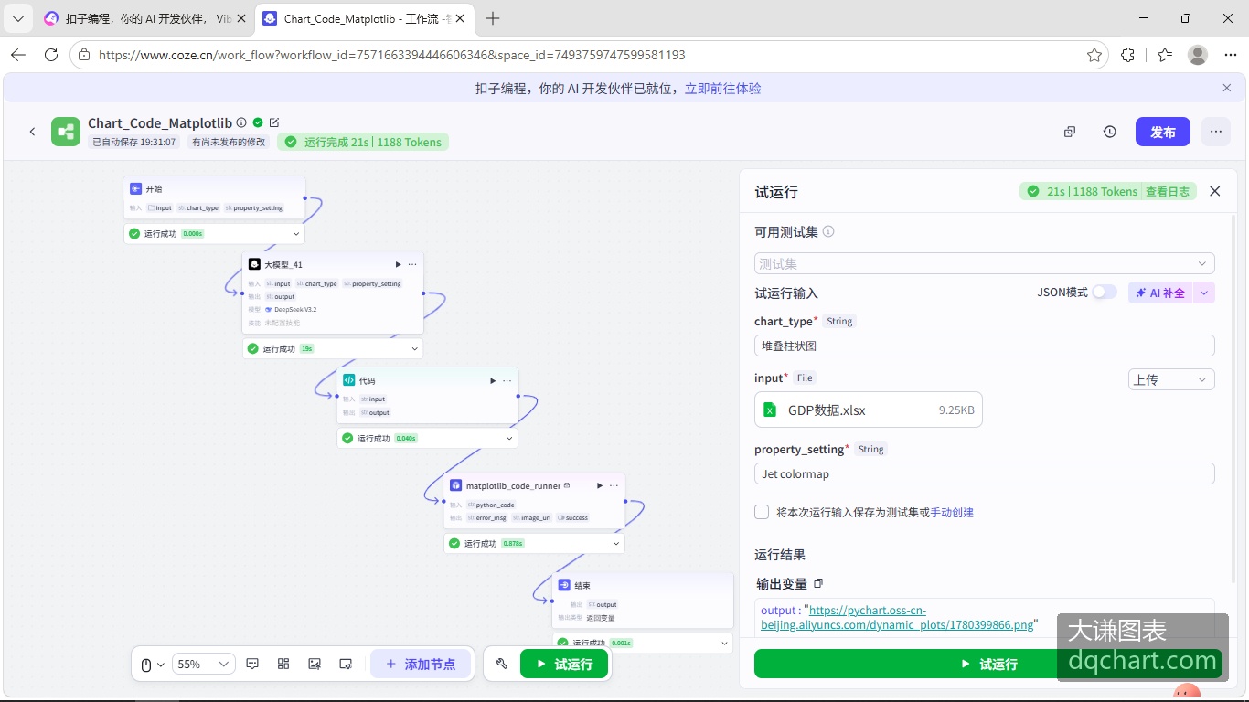Toggle the minimap icon in the canvas toolbar
Screen dimensions: 1249x702
click(346, 664)
